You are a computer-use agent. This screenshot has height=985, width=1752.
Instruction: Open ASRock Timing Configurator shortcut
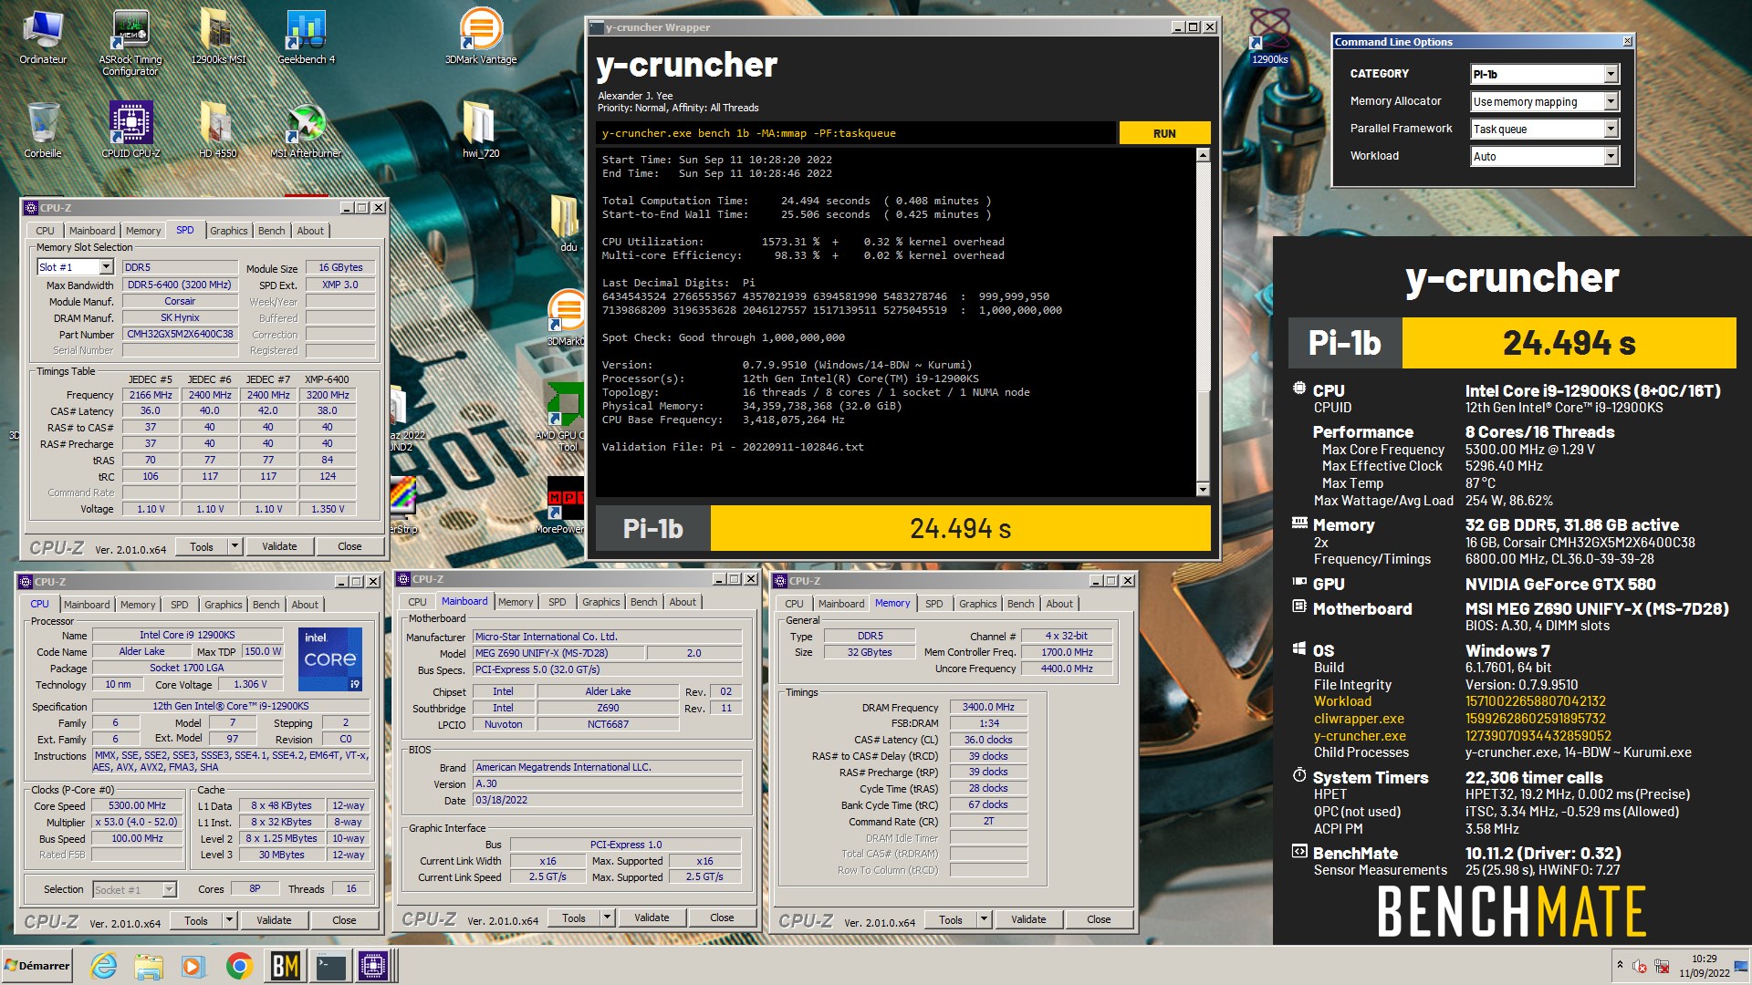point(130,42)
